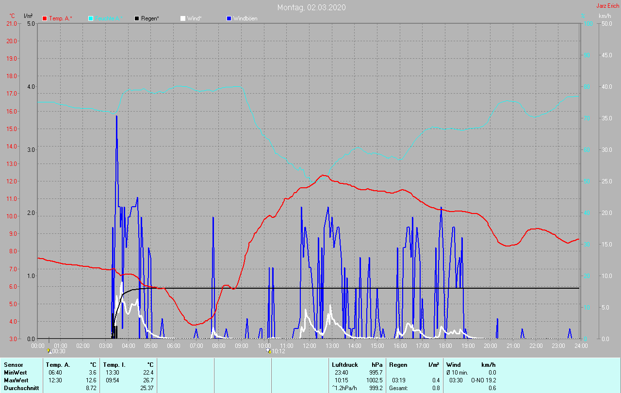This screenshot has width=621, height=393.
Task: Click the blue Windböen legend swatch
Action: click(x=229, y=18)
